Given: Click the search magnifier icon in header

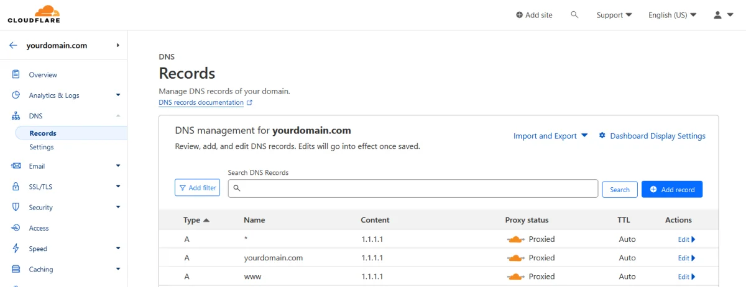Looking at the screenshot, I should point(574,15).
